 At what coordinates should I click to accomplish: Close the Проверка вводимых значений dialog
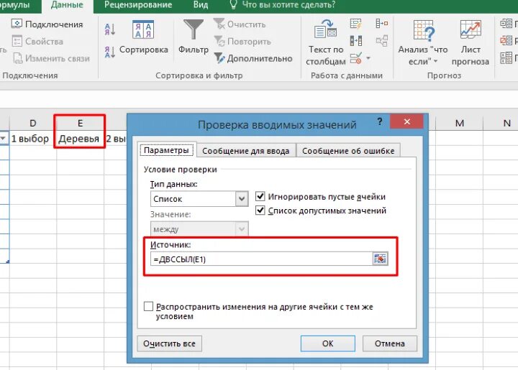click(406, 121)
